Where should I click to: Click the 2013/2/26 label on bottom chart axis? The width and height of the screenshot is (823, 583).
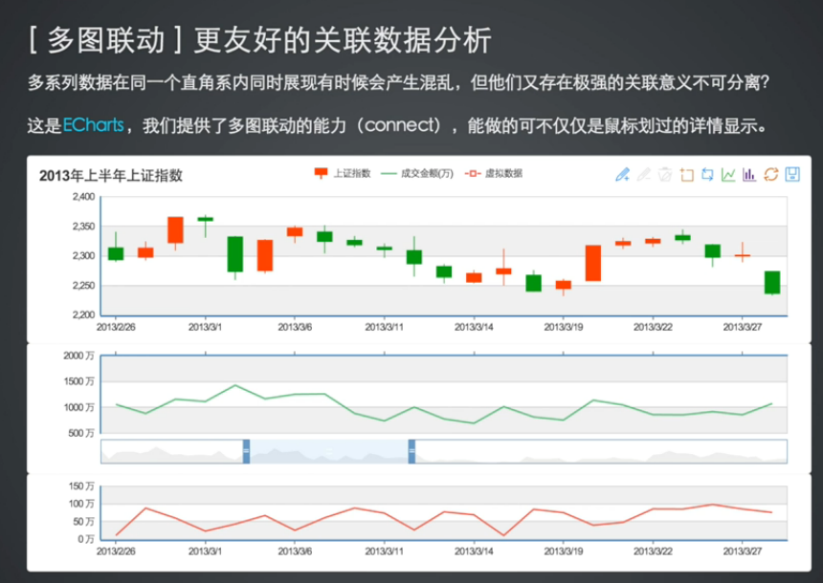[116, 551]
